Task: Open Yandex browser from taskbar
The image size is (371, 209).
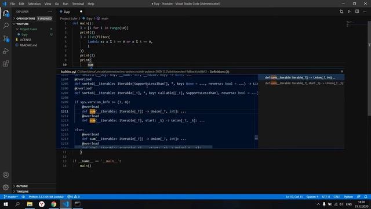Action: click(x=42, y=204)
